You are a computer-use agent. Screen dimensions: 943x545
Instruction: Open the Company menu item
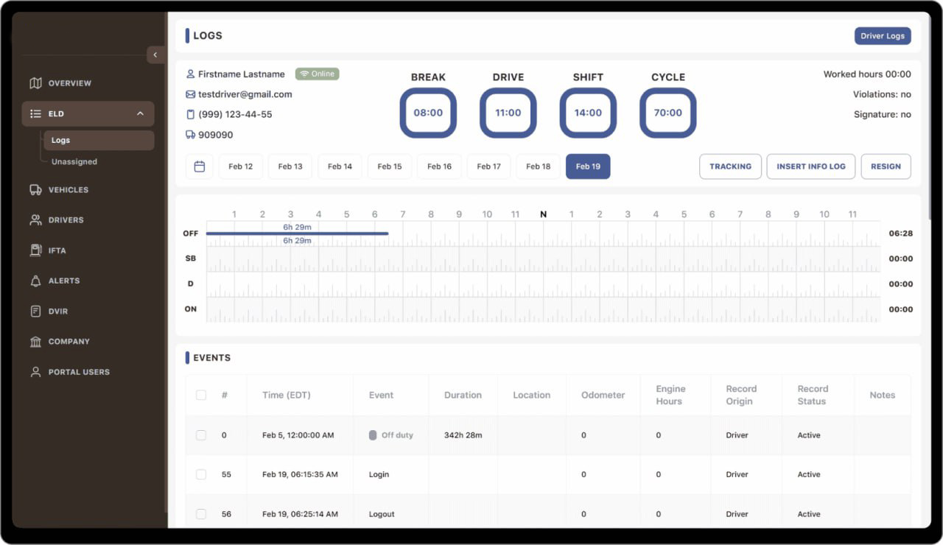click(x=69, y=342)
